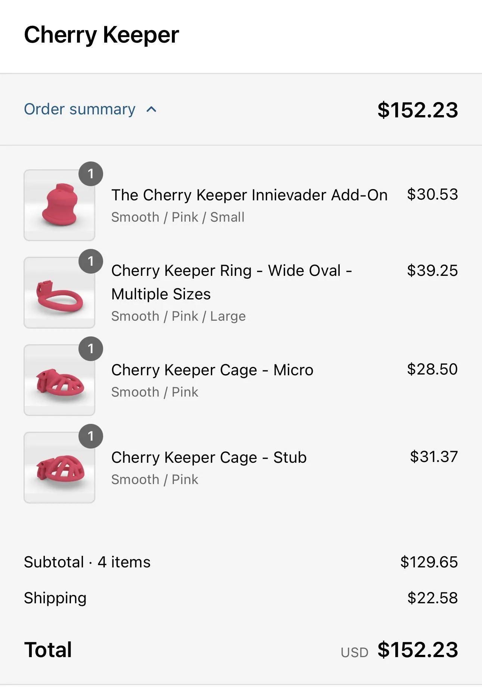Image resolution: width=482 pixels, height=687 pixels.
Task: Click the Subtotal 4 items label
Action: point(87,562)
